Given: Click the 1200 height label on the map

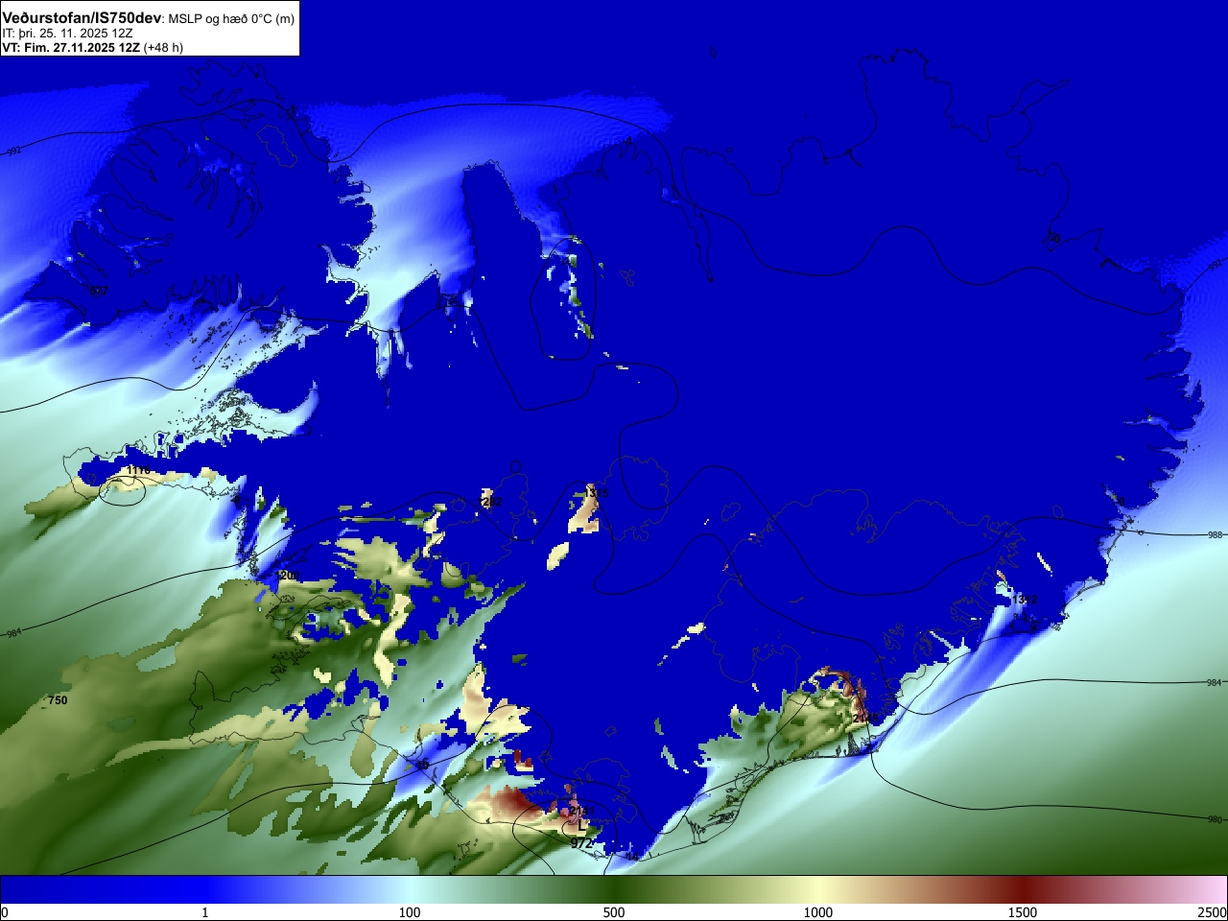Looking at the screenshot, I should 288,576.
